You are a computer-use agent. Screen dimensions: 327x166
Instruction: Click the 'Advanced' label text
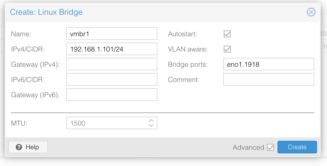(x=248, y=147)
